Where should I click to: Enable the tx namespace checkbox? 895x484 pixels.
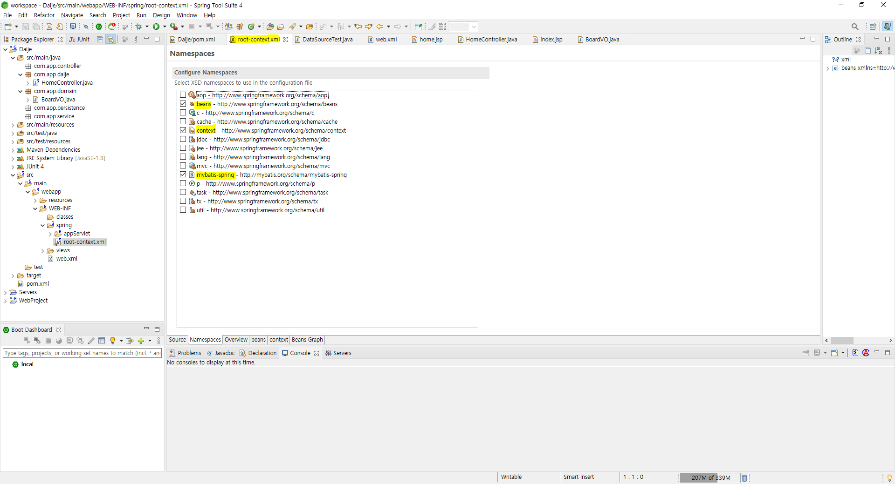(x=183, y=201)
